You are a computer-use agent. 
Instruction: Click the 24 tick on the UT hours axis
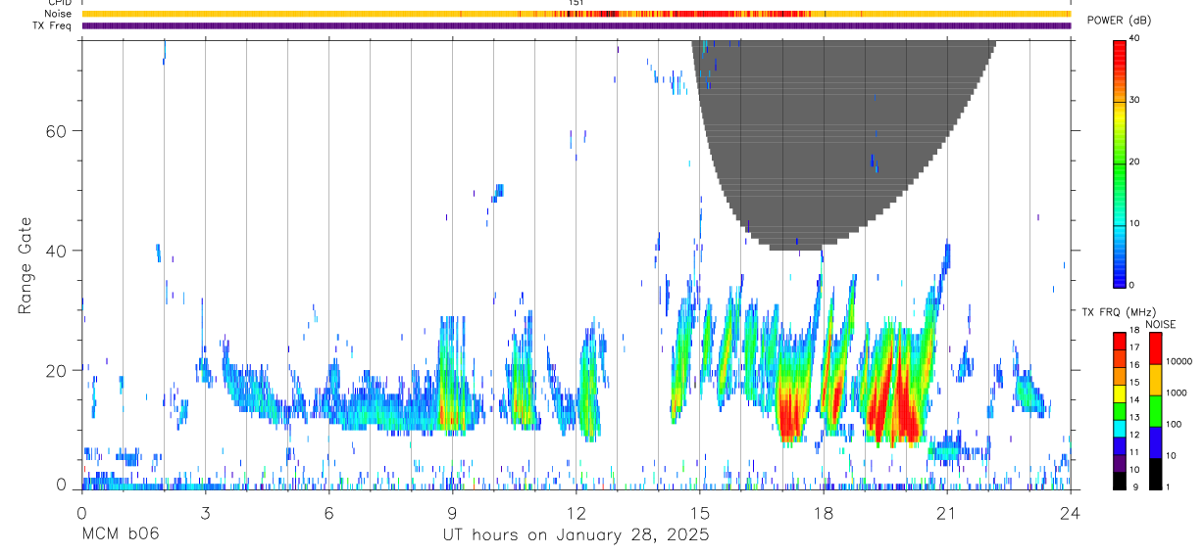point(1070,512)
